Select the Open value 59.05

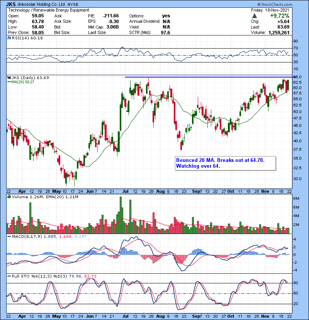click(x=38, y=16)
